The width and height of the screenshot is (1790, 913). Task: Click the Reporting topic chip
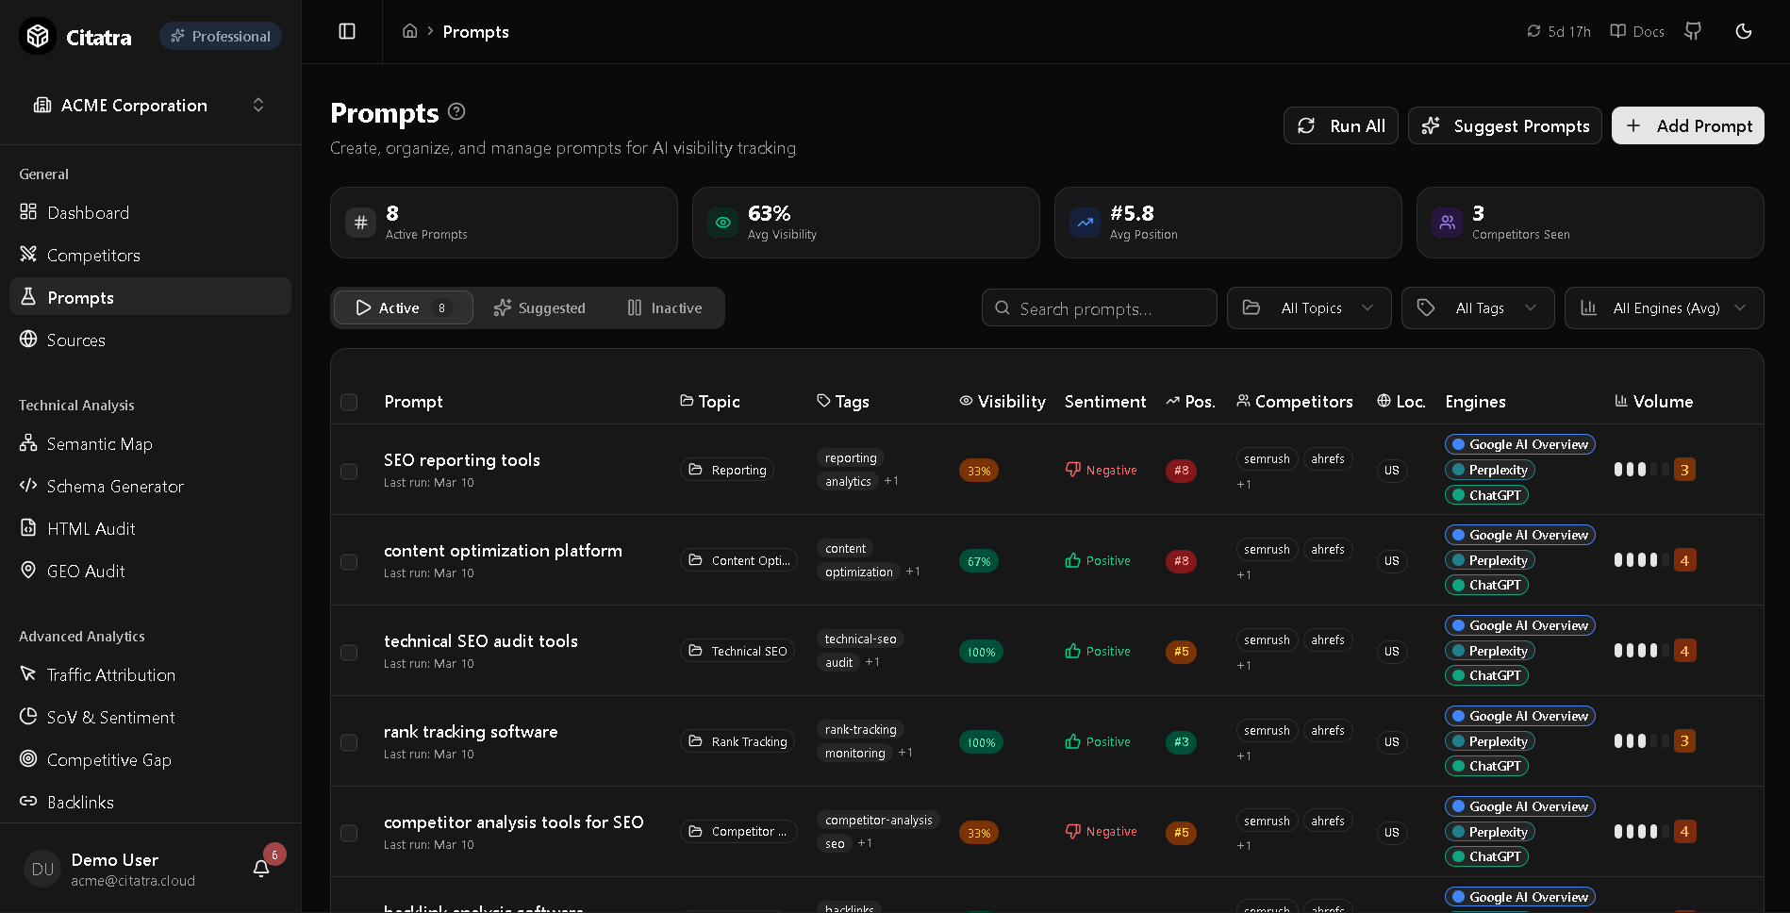pos(727,470)
